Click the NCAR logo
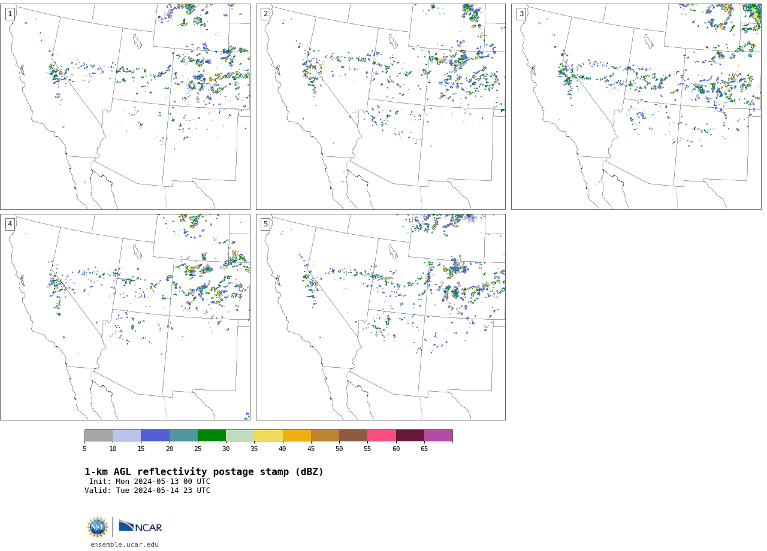Screen dimensions: 767x551 point(140,526)
